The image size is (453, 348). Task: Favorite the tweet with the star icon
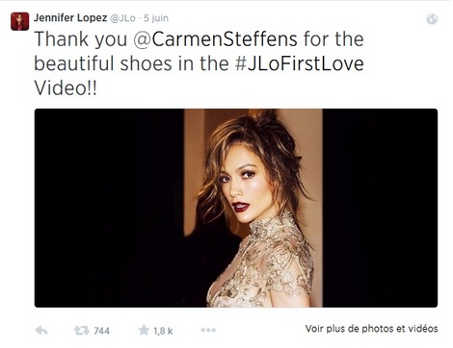144,330
